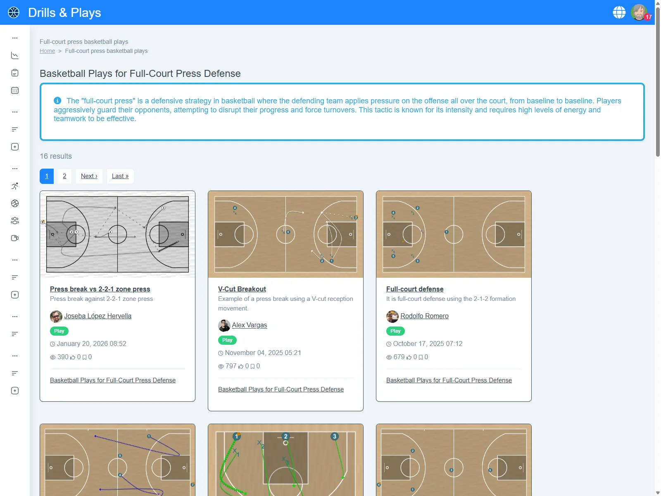This screenshot has height=496, width=661.
Task: View Joseba López Hervella's profile
Action: click(x=97, y=316)
